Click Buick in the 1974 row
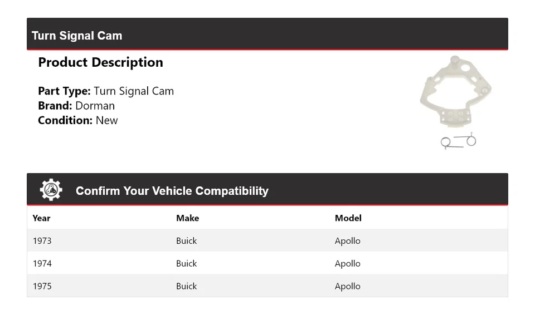 tap(186, 264)
